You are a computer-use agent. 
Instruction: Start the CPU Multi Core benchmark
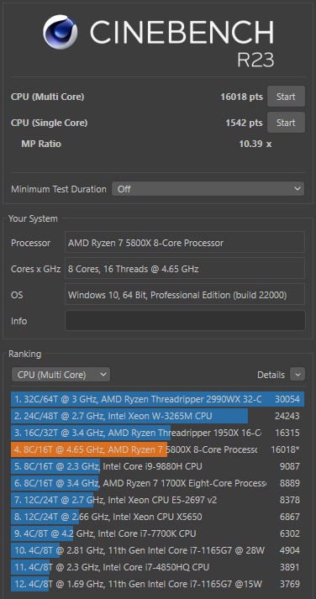286,97
